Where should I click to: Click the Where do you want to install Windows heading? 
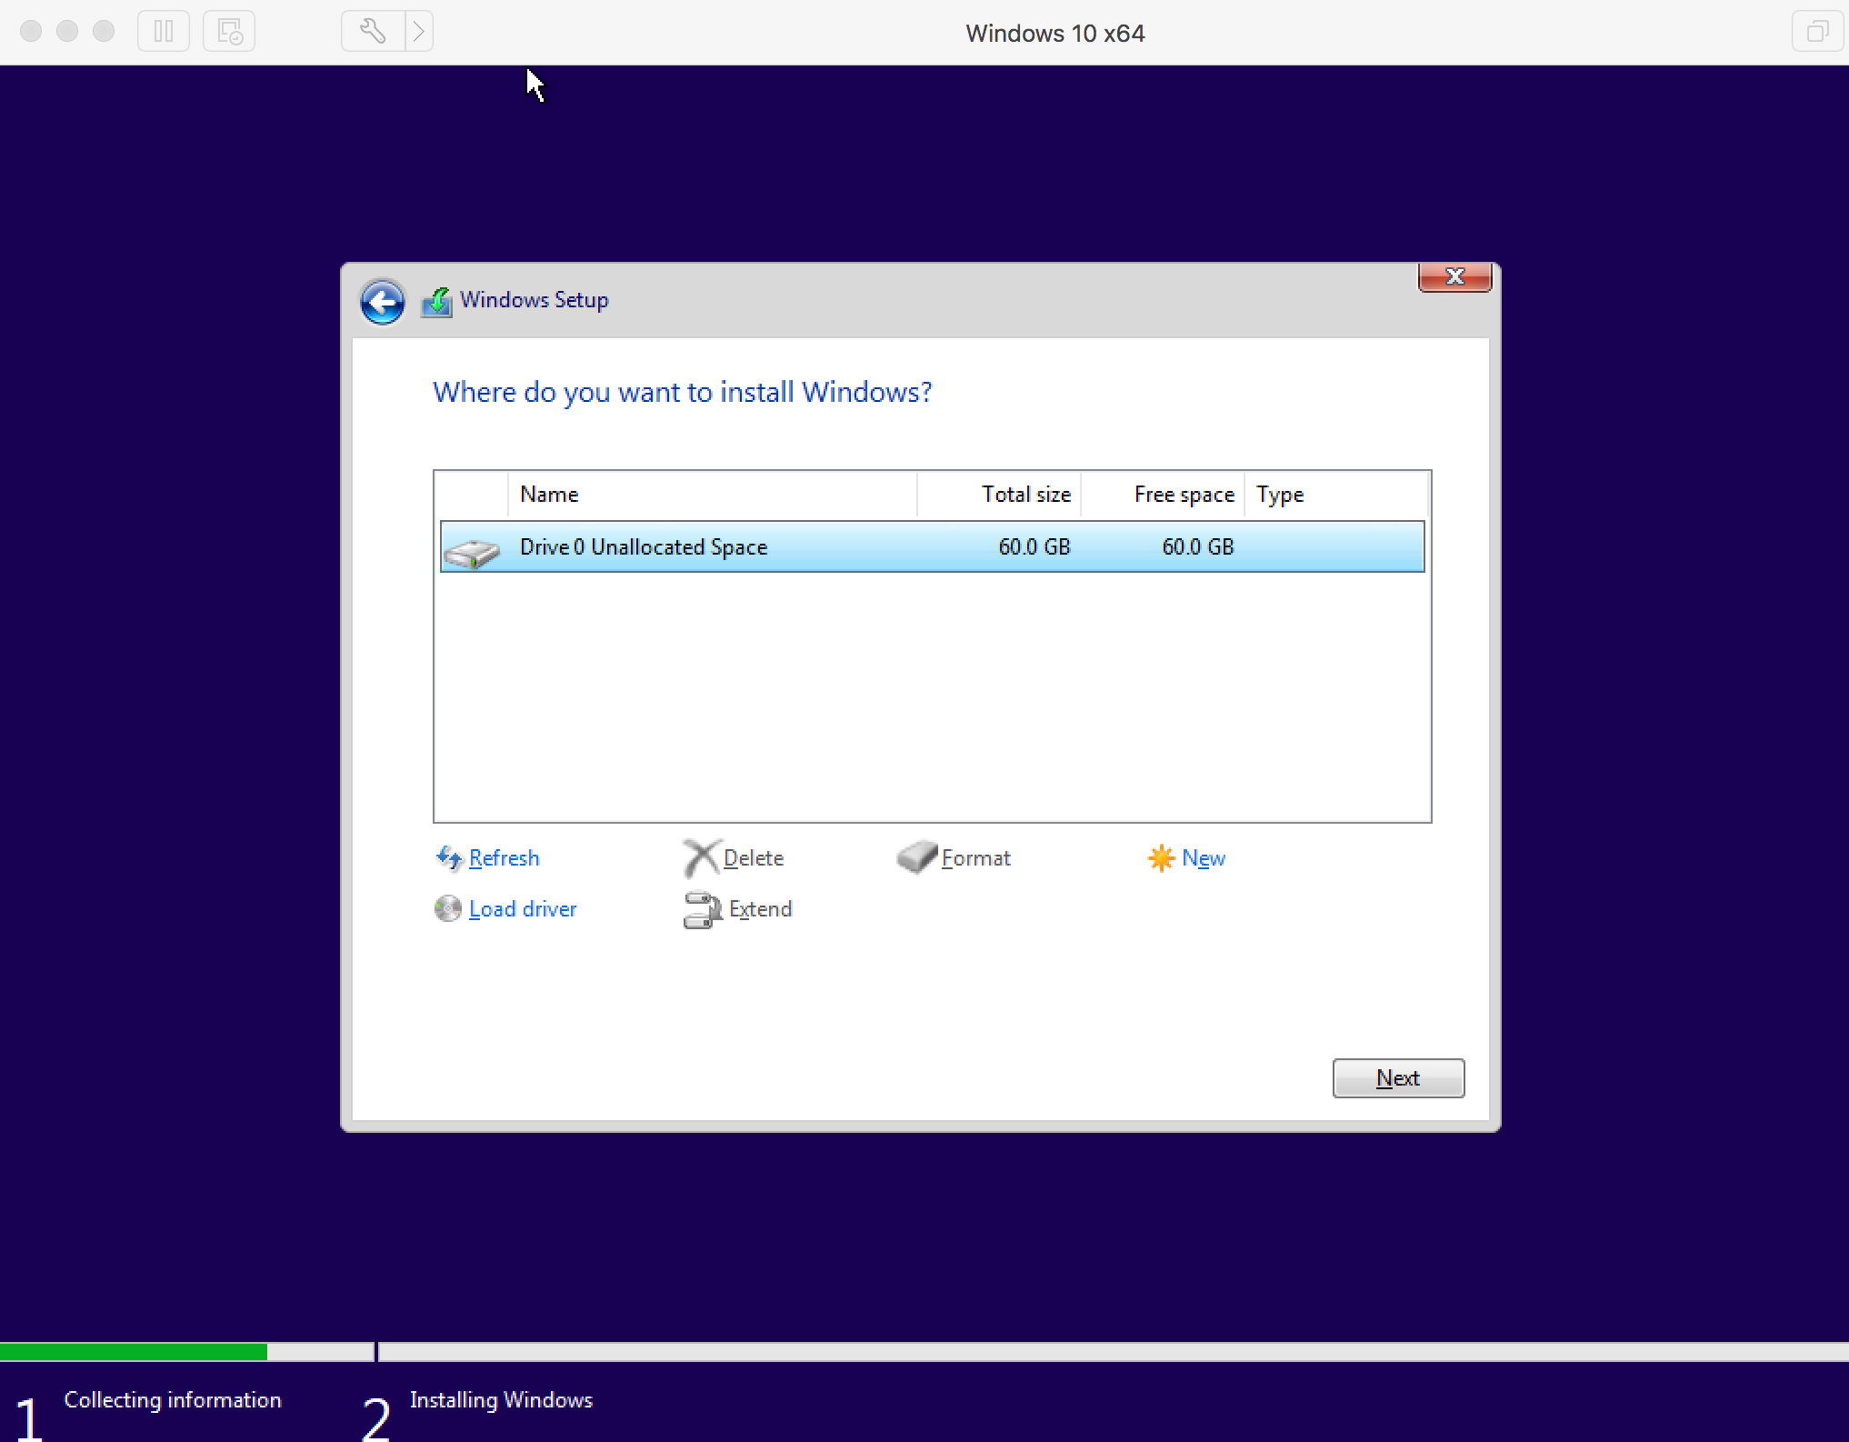point(683,392)
